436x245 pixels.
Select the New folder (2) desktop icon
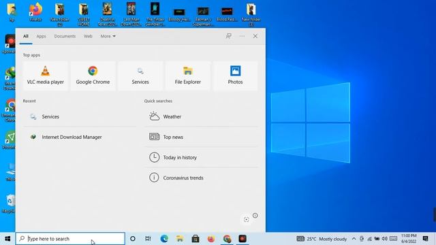tap(60, 14)
